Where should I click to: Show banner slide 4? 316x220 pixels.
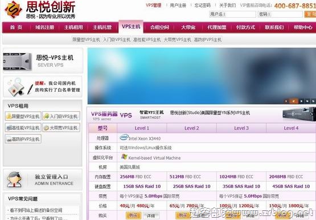click(x=307, y=101)
